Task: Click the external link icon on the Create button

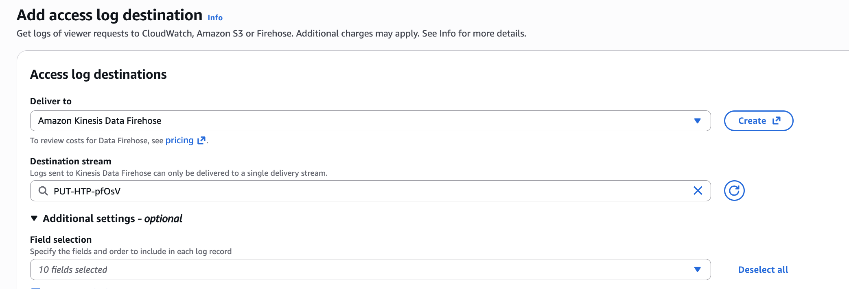Action: click(x=777, y=121)
